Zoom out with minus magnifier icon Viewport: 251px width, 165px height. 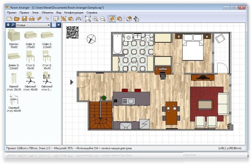point(103,19)
